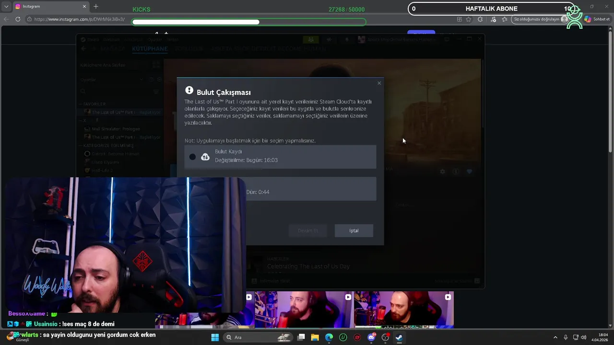Open the browser tab search dropdown
The image size is (614, 345).
(6, 6)
